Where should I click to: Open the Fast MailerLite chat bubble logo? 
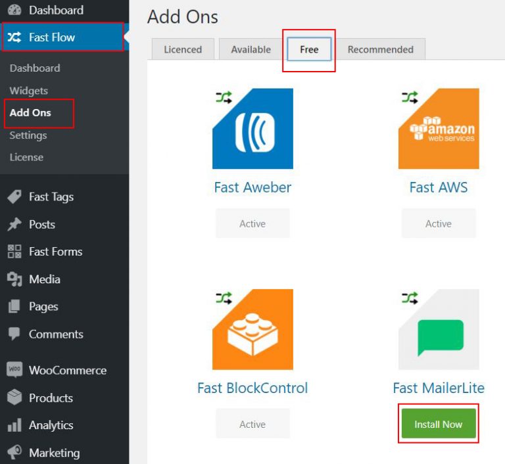point(439,329)
